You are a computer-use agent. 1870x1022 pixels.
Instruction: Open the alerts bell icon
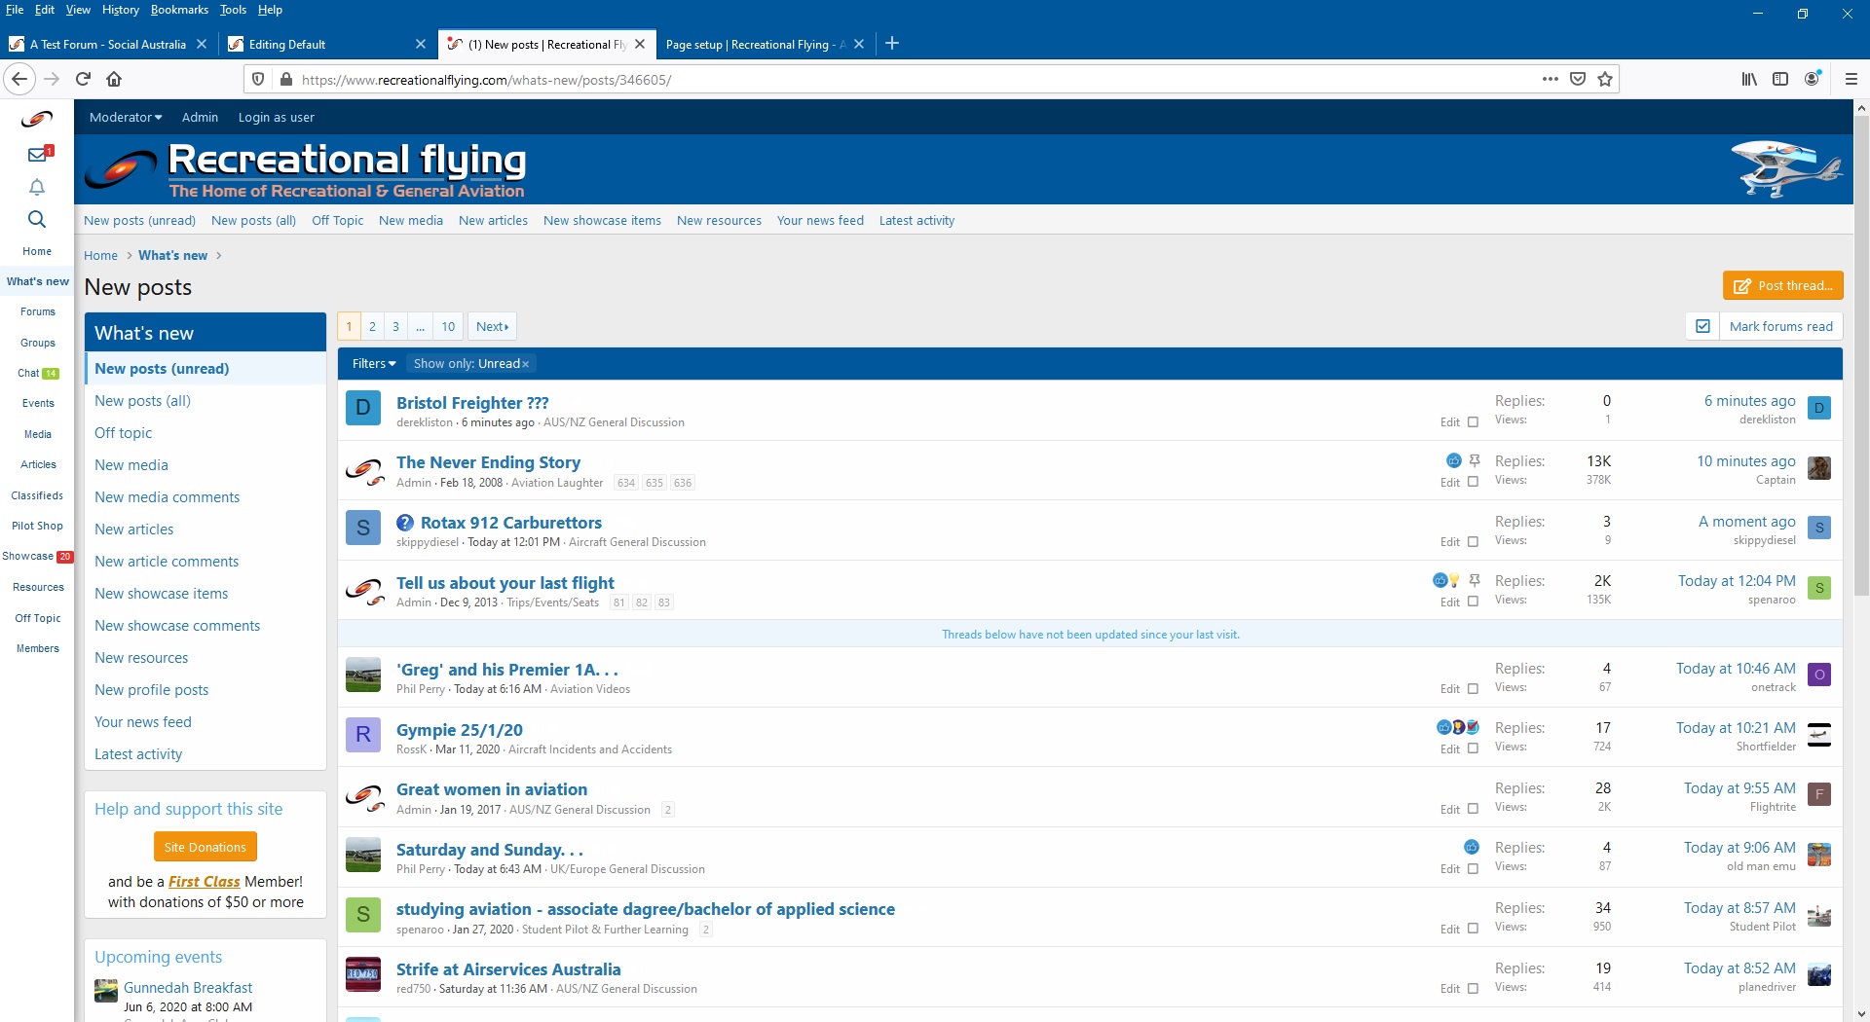37,187
